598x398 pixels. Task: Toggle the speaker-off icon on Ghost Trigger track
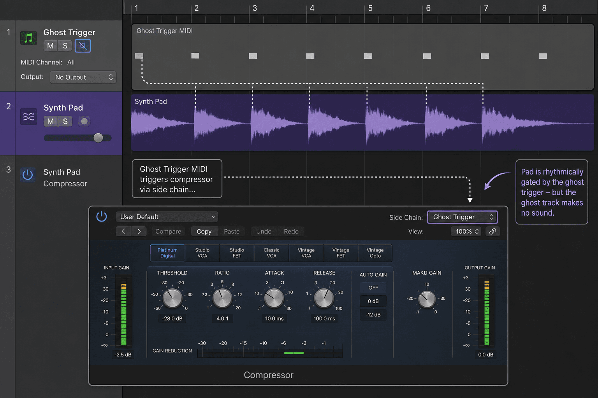83,46
